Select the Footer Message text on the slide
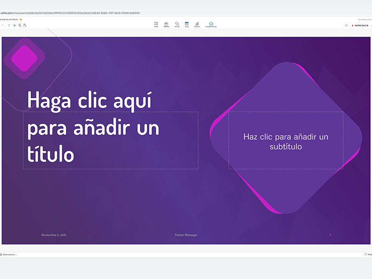The image size is (372, 279). [186, 235]
